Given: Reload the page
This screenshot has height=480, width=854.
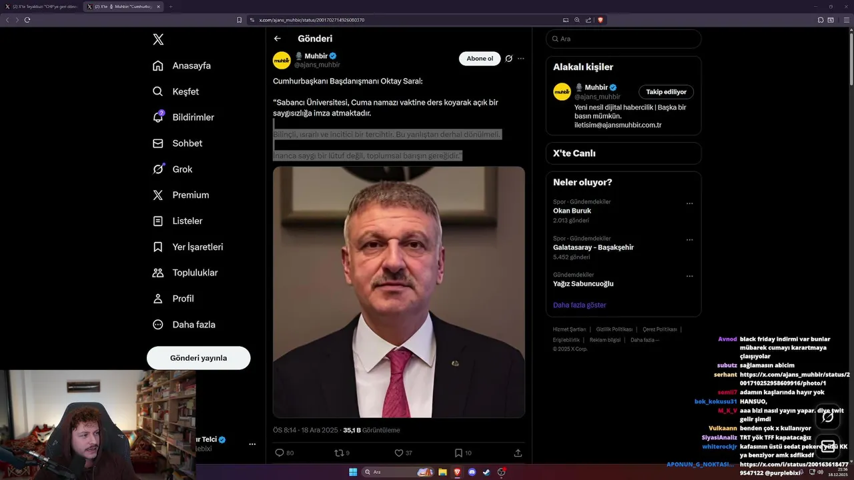Looking at the screenshot, I should point(27,20).
